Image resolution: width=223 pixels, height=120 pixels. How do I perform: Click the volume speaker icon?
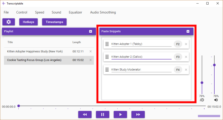pyautogui.click(x=216, y=100)
